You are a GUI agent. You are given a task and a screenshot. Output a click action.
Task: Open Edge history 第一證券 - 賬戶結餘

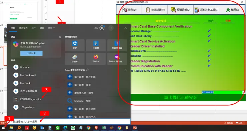tap(96, 109)
